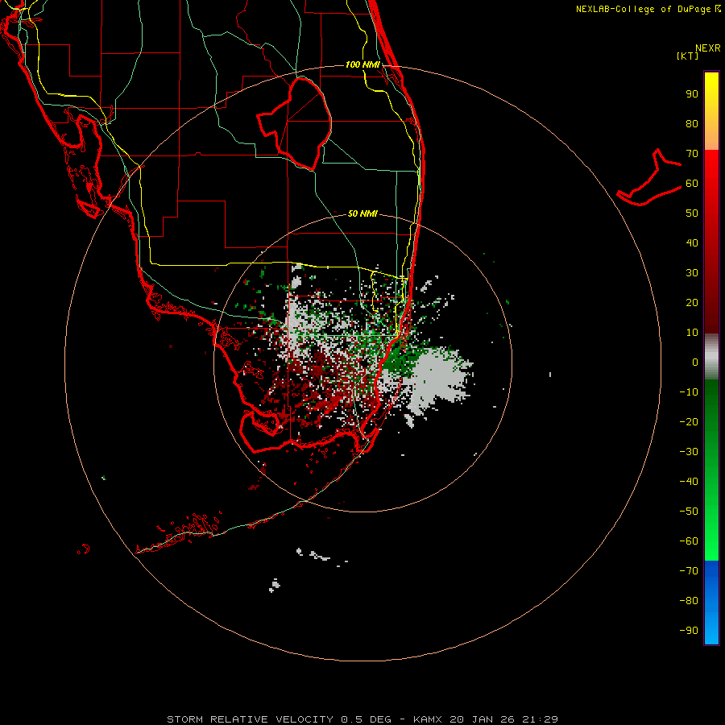Click the -10 value on velocity scale

(689, 392)
